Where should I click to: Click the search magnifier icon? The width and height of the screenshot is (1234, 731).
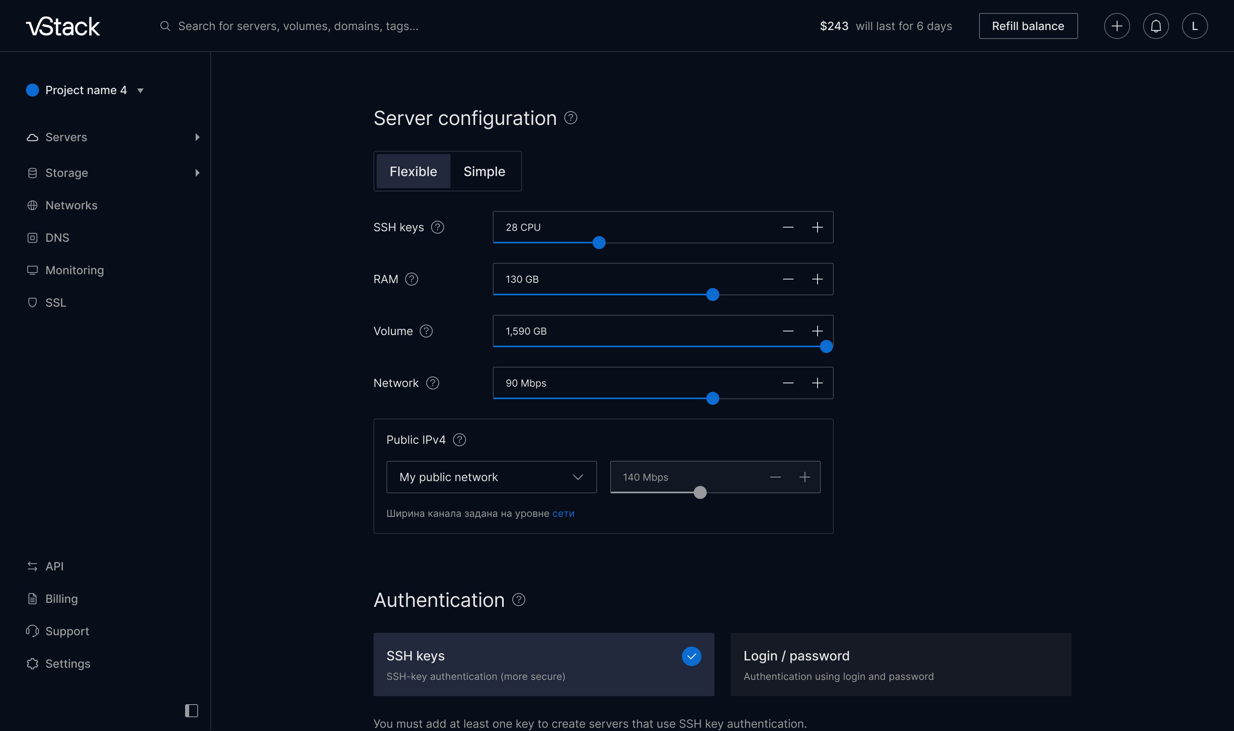[165, 26]
